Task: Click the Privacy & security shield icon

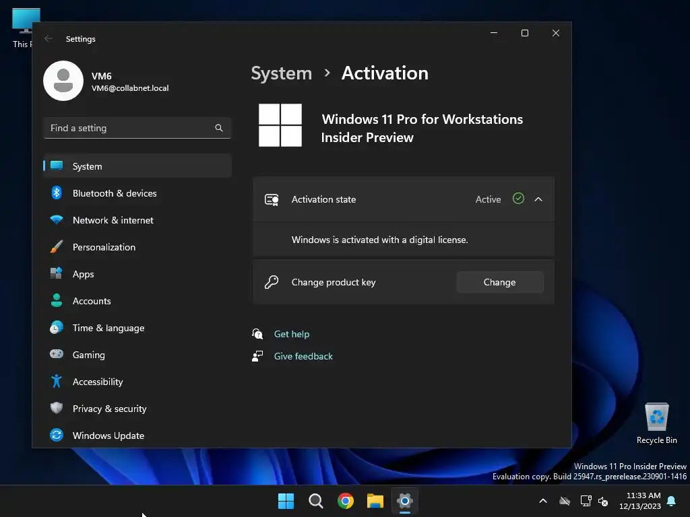Action: pos(57,408)
